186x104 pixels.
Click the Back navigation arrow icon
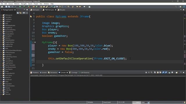[x=80, y=7]
